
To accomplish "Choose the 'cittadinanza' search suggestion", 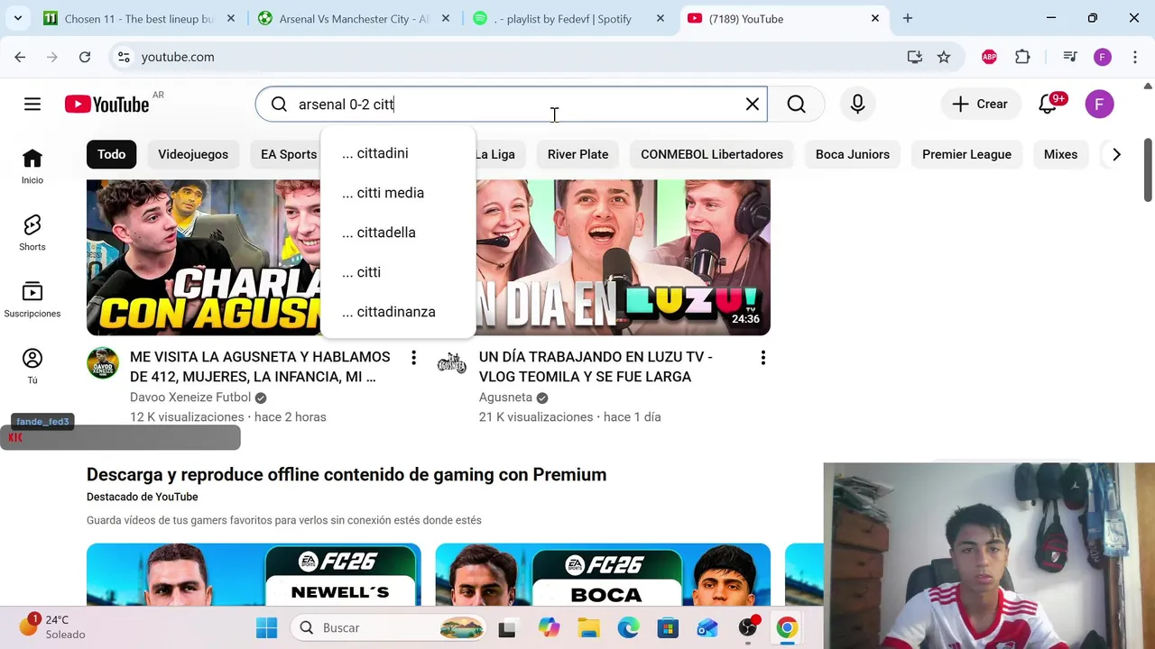I will (398, 312).
